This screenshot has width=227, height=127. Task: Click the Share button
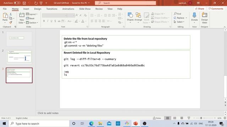click(200, 8)
